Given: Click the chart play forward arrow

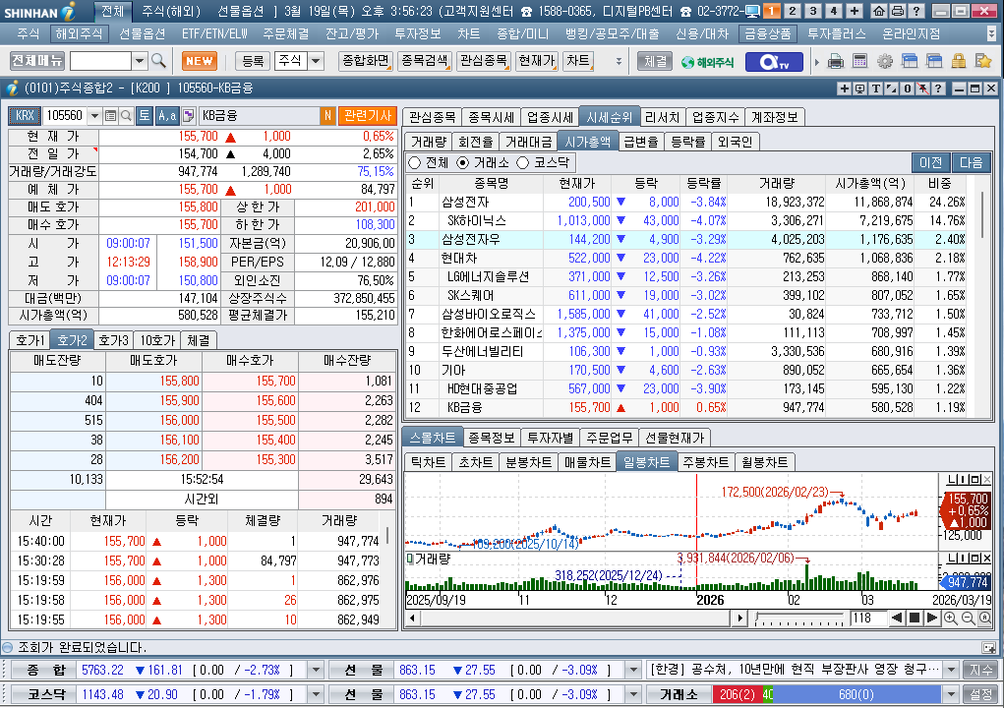Looking at the screenshot, I should [x=932, y=618].
